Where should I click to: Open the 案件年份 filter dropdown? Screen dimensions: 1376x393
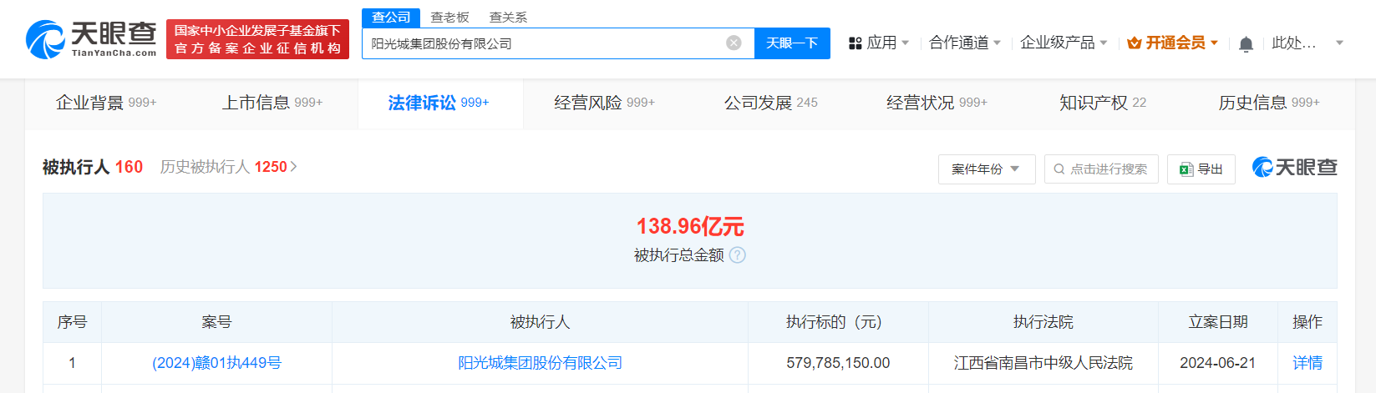coord(987,169)
